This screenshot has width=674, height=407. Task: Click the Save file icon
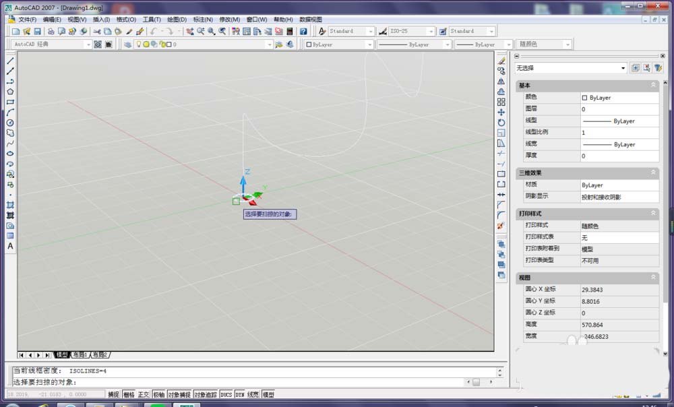38,32
